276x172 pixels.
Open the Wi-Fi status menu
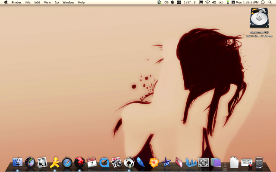pos(208,2)
